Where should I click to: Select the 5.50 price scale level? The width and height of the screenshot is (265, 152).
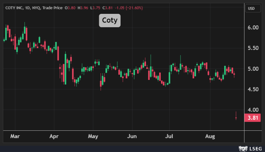click(253, 48)
